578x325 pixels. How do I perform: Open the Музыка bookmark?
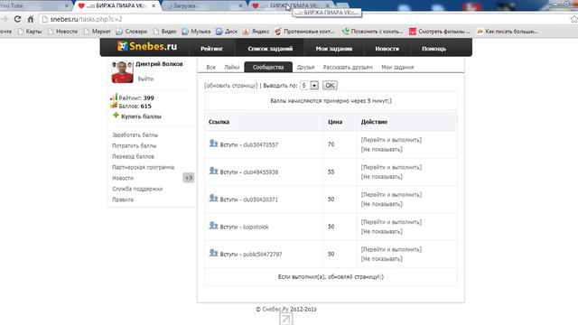point(196,32)
